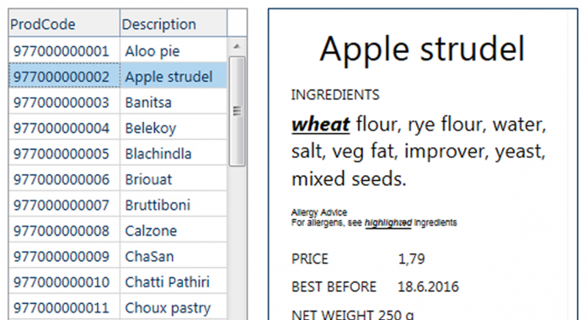Select the Blachindla row
Image resolution: width=588 pixels, height=320 pixels.
click(118, 154)
